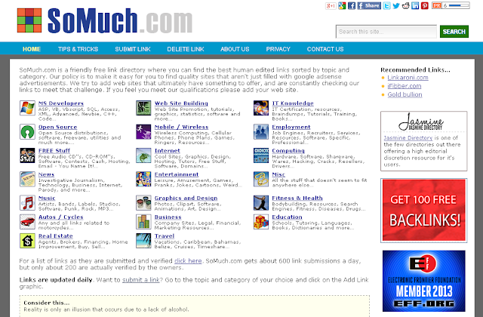Viewport: 483px width, 317px height.
Task: Open the MS Developers category link
Action: 61,103
